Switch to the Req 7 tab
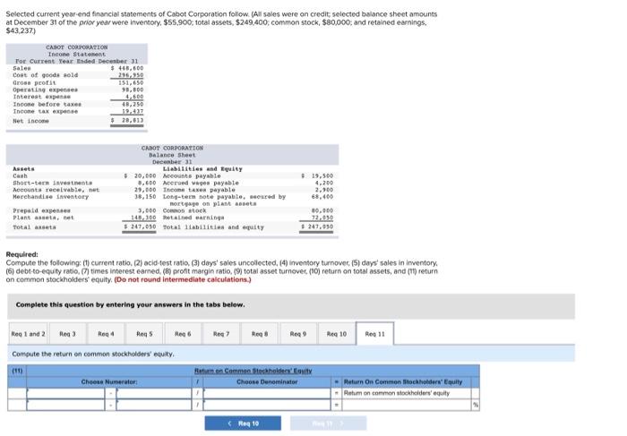The height and width of the screenshot is (436, 627). [x=221, y=334]
